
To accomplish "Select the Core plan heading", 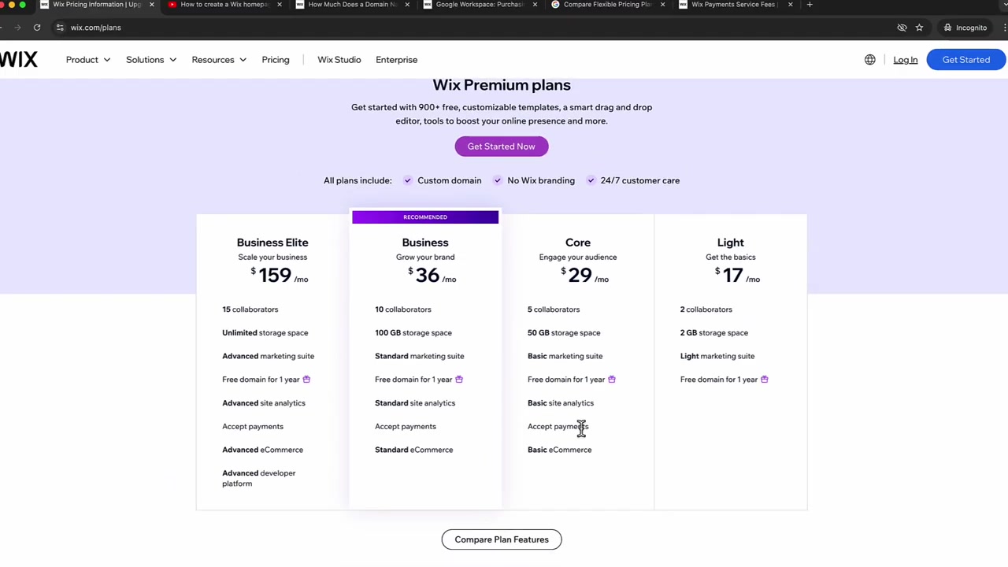I will pos(578,243).
